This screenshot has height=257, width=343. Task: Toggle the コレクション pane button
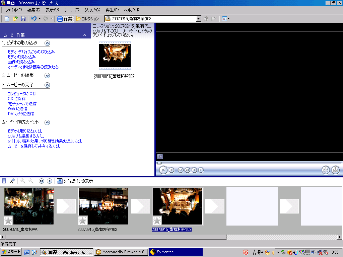(87, 19)
